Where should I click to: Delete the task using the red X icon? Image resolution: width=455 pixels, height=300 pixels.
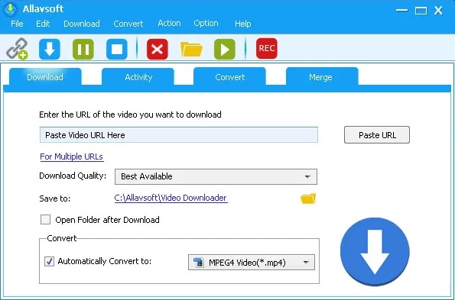(158, 49)
